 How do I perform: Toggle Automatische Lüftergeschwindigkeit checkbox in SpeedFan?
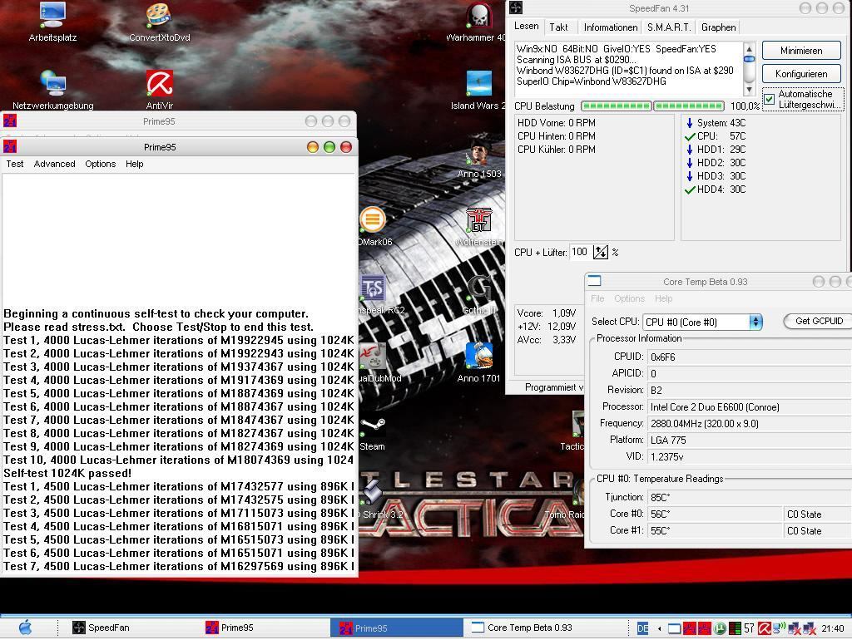pos(770,99)
